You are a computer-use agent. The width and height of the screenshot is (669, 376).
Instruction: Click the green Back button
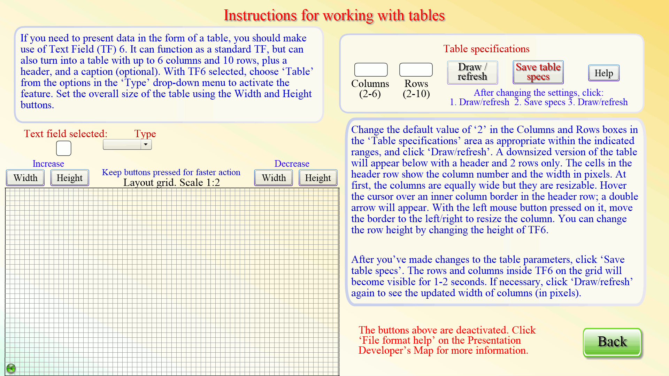tap(612, 342)
